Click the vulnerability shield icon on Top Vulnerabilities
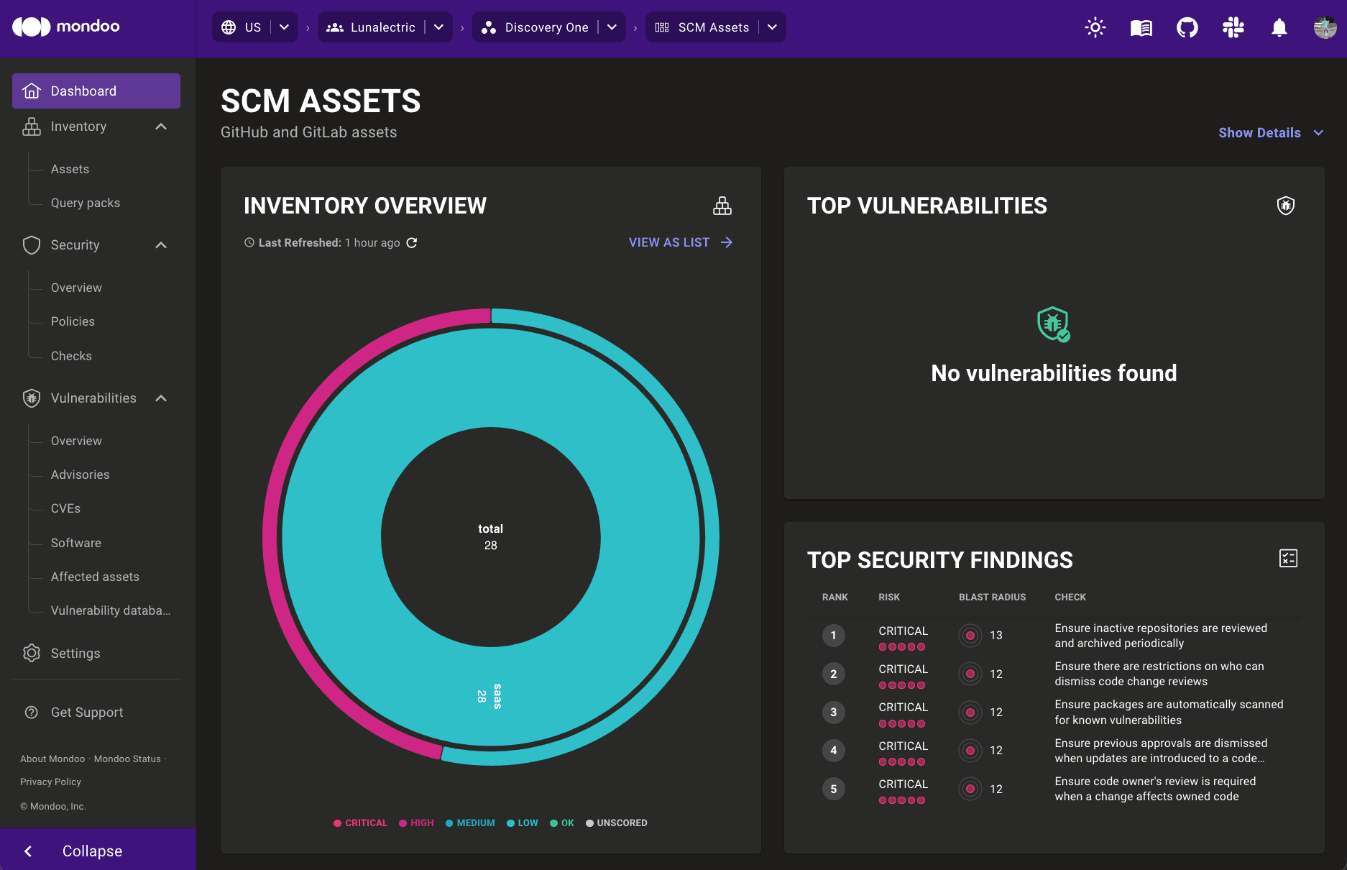 coord(1284,205)
